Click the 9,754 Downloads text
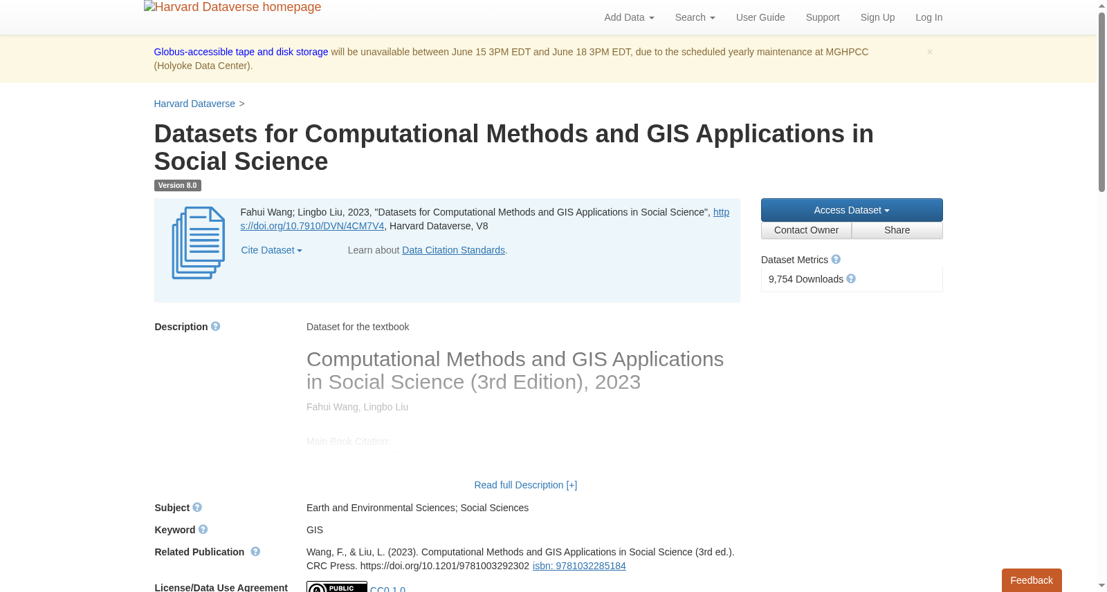The width and height of the screenshot is (1107, 592). point(806,279)
